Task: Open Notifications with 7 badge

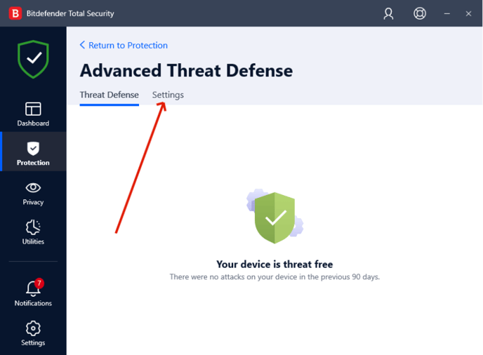Action: pos(33,293)
